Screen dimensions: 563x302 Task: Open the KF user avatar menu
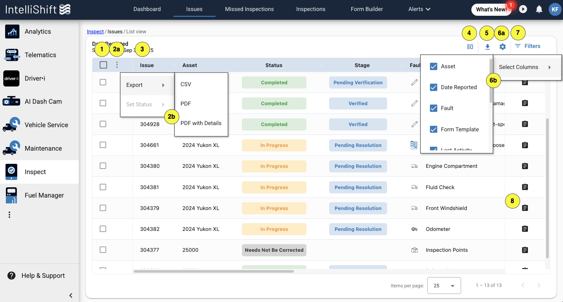tap(555, 10)
